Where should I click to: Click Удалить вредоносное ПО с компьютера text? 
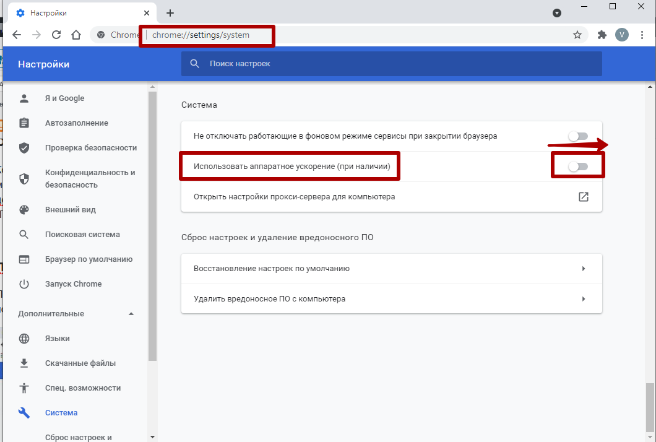point(269,299)
